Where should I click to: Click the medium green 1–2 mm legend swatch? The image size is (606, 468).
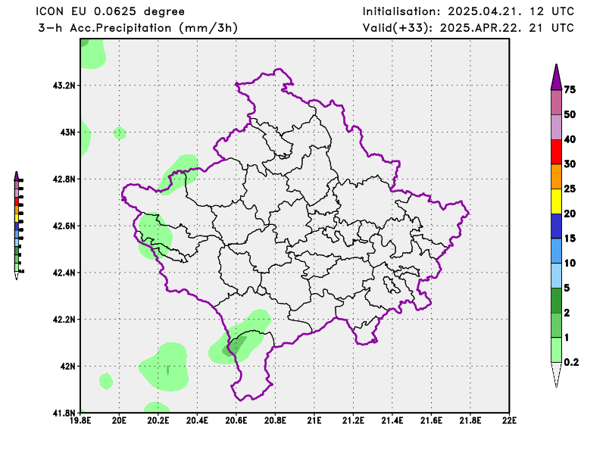coord(556,325)
